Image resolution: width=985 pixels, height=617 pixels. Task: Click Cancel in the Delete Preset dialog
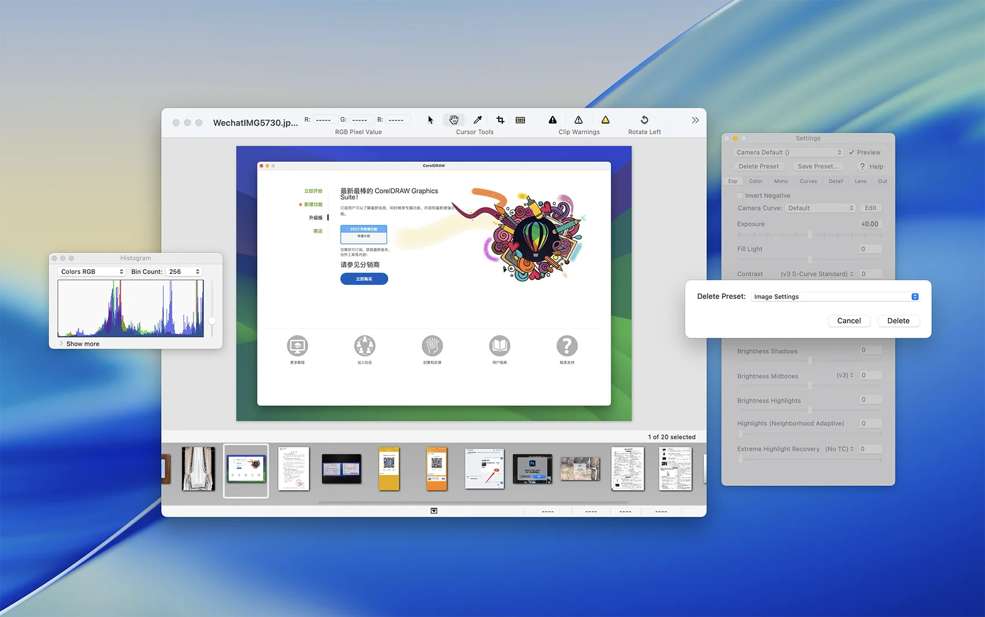coord(849,321)
